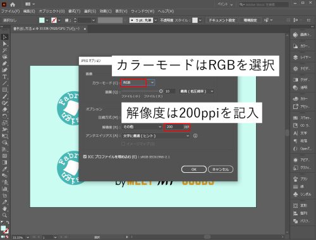This screenshot has height=240, width=316.
Task: Click the スタイル graphic style swatch
Action: [195, 20]
